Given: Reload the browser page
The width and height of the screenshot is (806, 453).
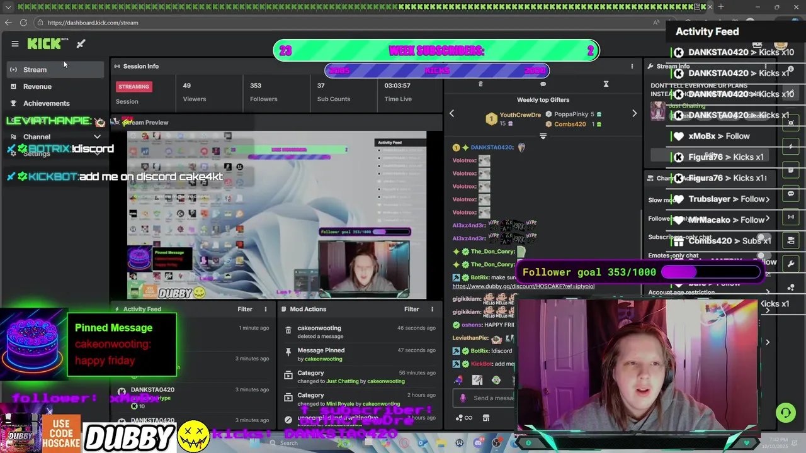Looking at the screenshot, I should 23,23.
